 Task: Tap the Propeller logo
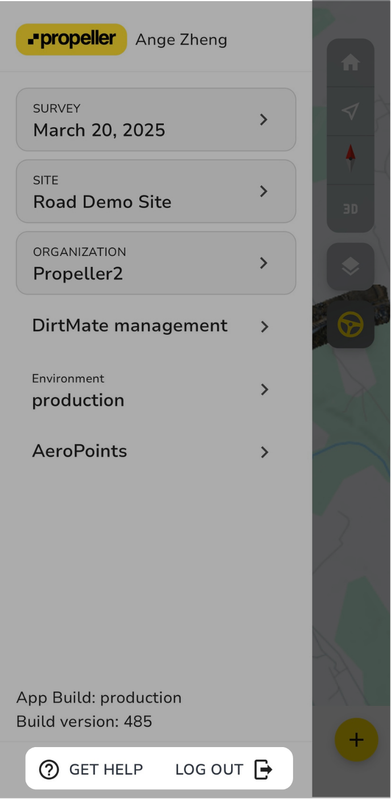tap(71, 39)
